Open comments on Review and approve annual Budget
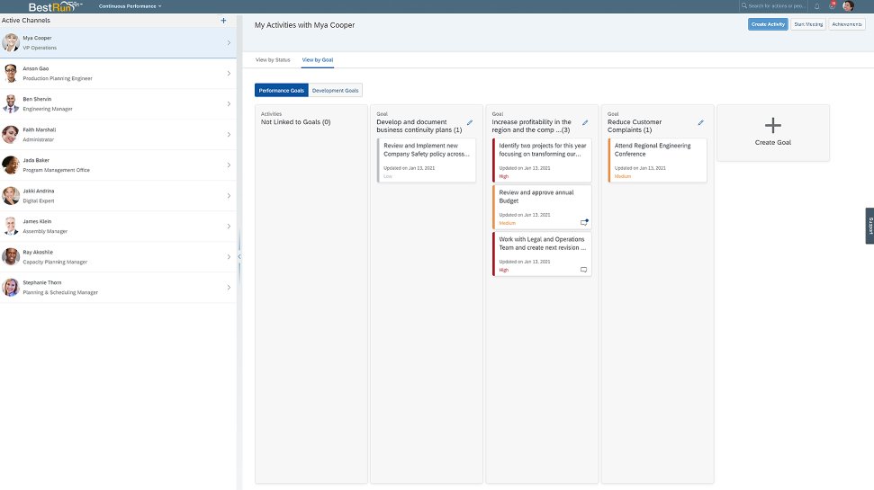874x490 pixels. 584,222
